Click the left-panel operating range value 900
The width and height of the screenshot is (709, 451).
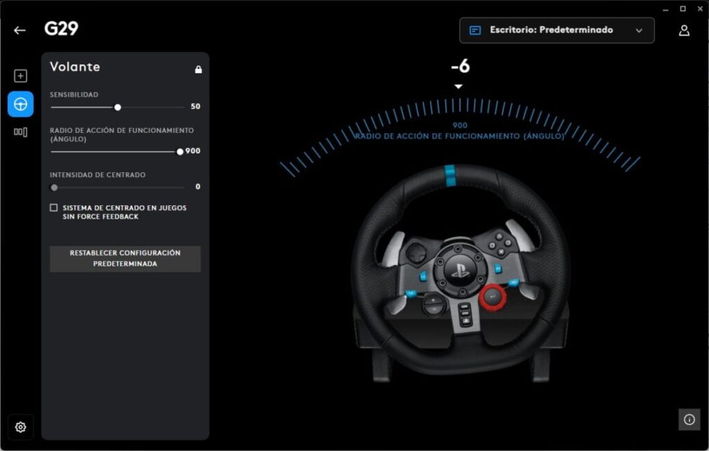click(193, 151)
